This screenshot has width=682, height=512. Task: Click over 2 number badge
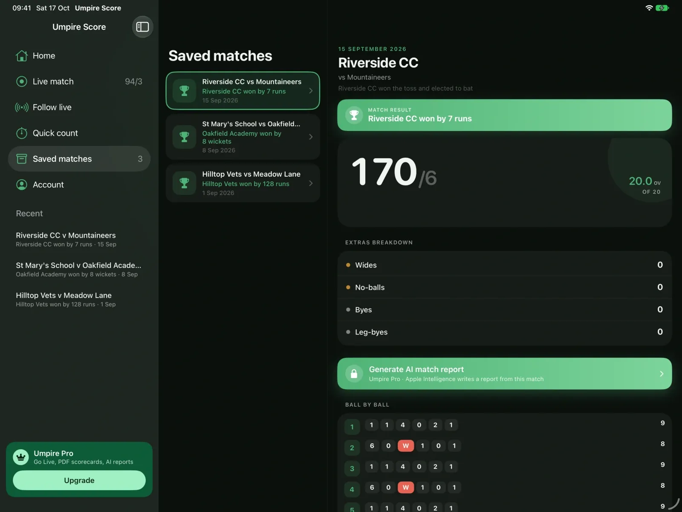[x=352, y=448]
